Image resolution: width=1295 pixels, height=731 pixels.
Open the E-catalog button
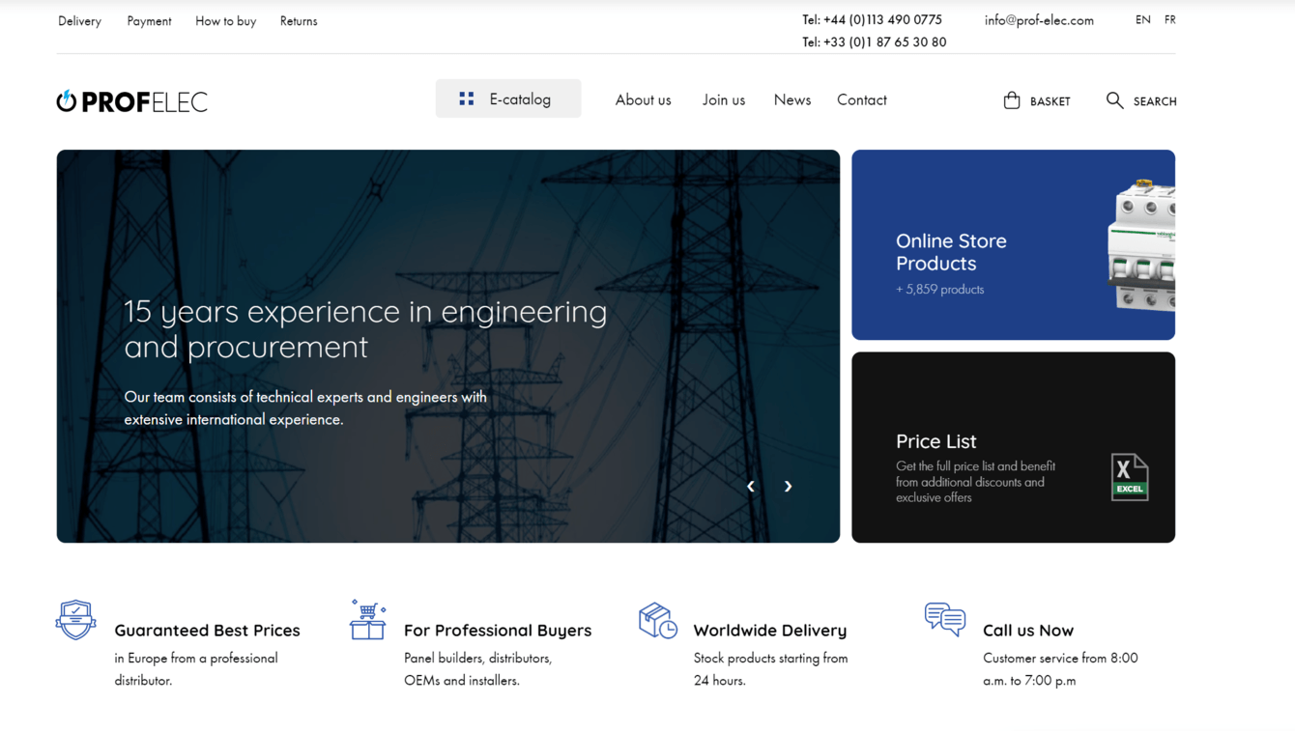[x=508, y=98]
